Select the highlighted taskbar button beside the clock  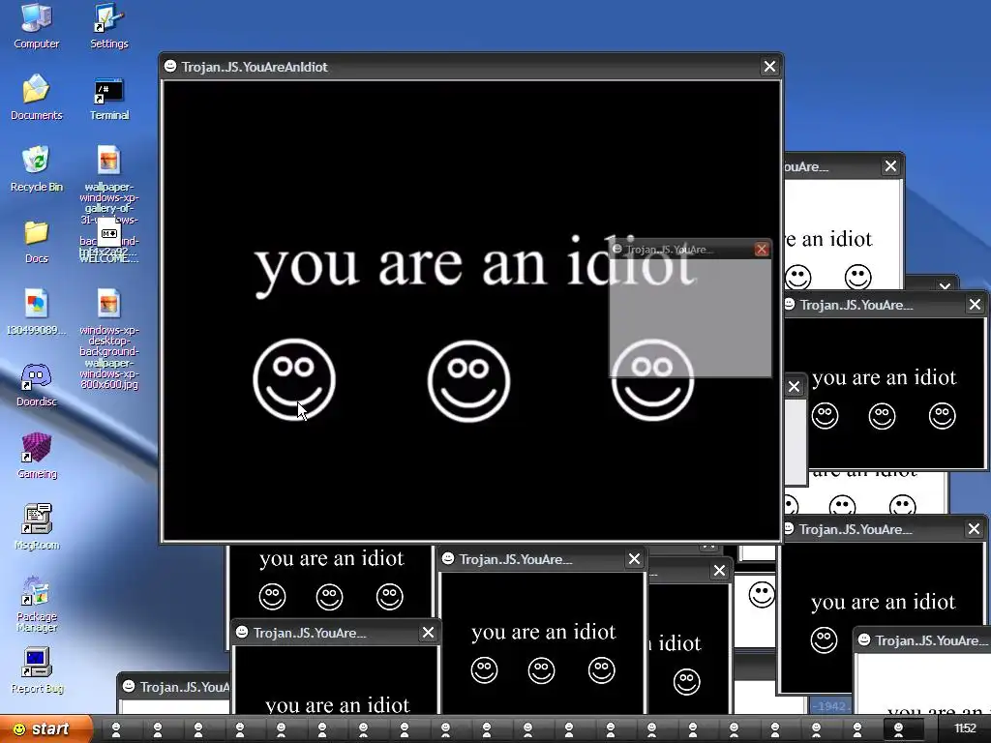pyautogui.click(x=903, y=729)
